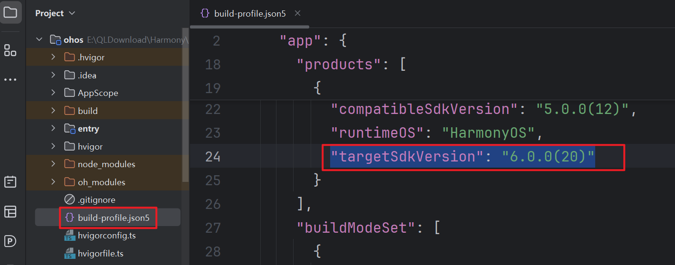Expand the AppScope folder
Screen dimensions: 675x265
click(53, 93)
